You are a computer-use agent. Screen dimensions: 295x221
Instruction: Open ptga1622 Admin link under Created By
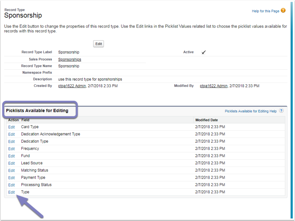(72, 86)
